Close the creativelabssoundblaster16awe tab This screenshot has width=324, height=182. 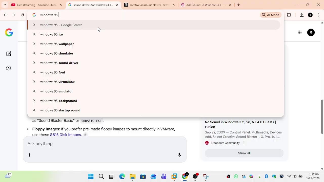(x=173, y=5)
